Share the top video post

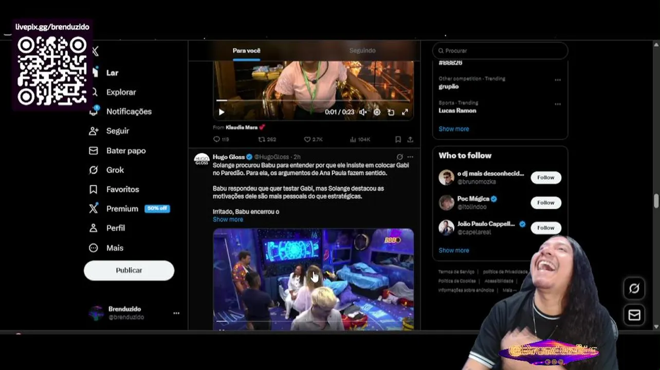tap(410, 139)
